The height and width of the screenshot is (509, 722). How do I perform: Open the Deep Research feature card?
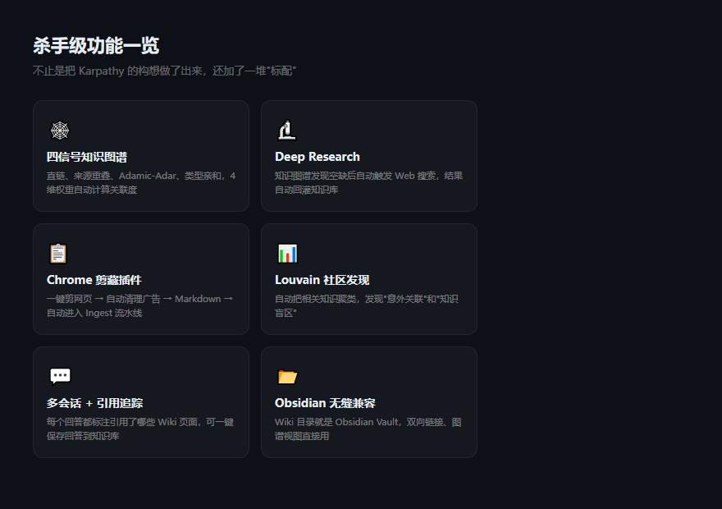point(369,156)
